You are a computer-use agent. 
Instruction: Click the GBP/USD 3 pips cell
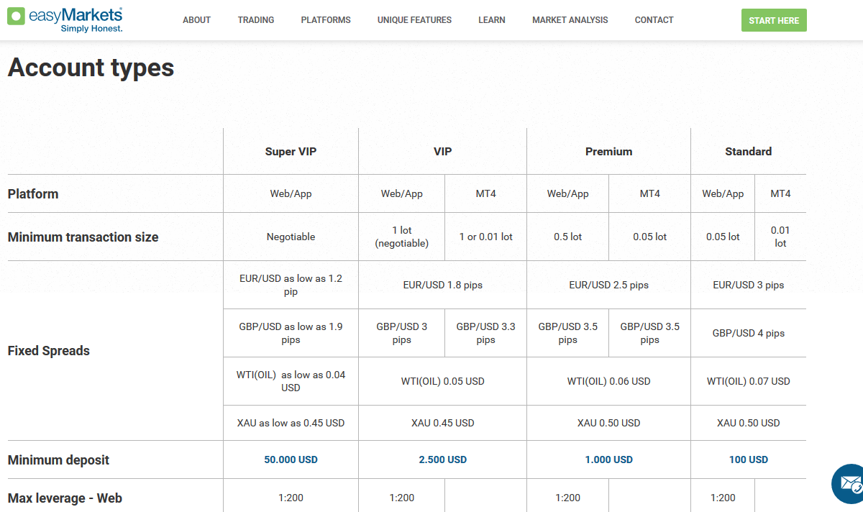[401, 333]
